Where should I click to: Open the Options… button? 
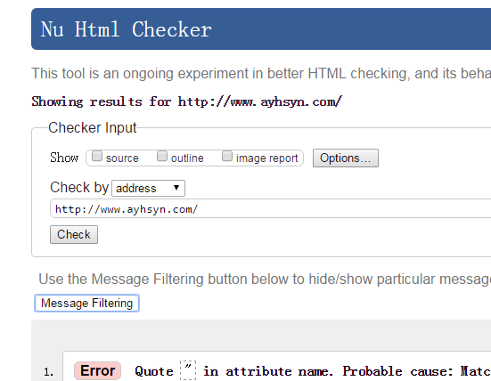pos(346,158)
